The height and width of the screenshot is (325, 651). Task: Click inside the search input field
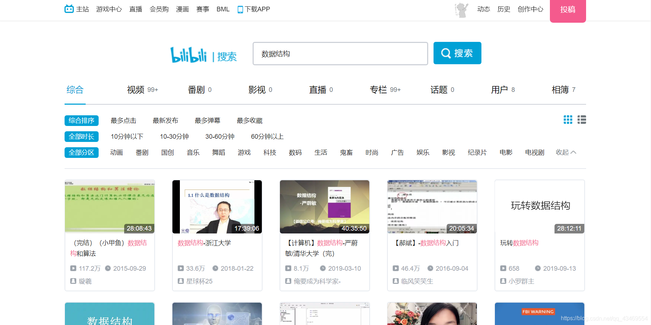click(x=340, y=53)
